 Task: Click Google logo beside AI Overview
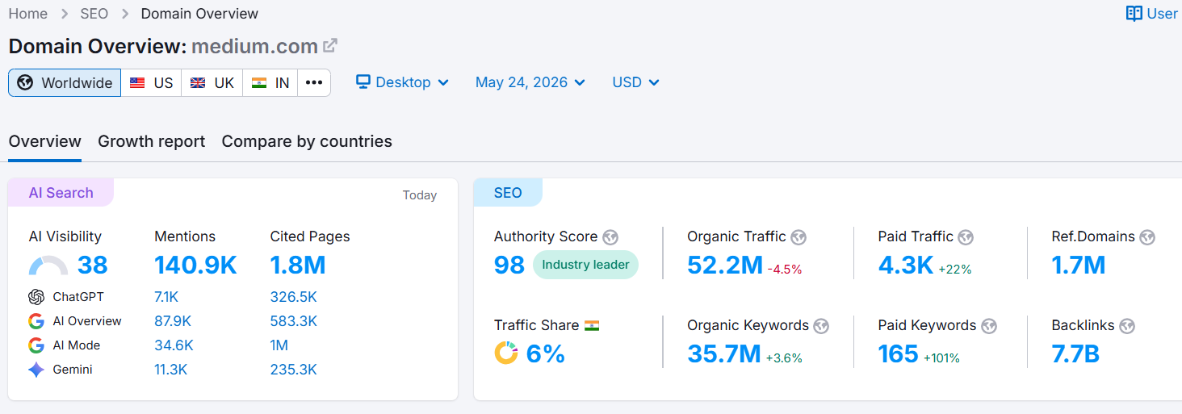(36, 321)
